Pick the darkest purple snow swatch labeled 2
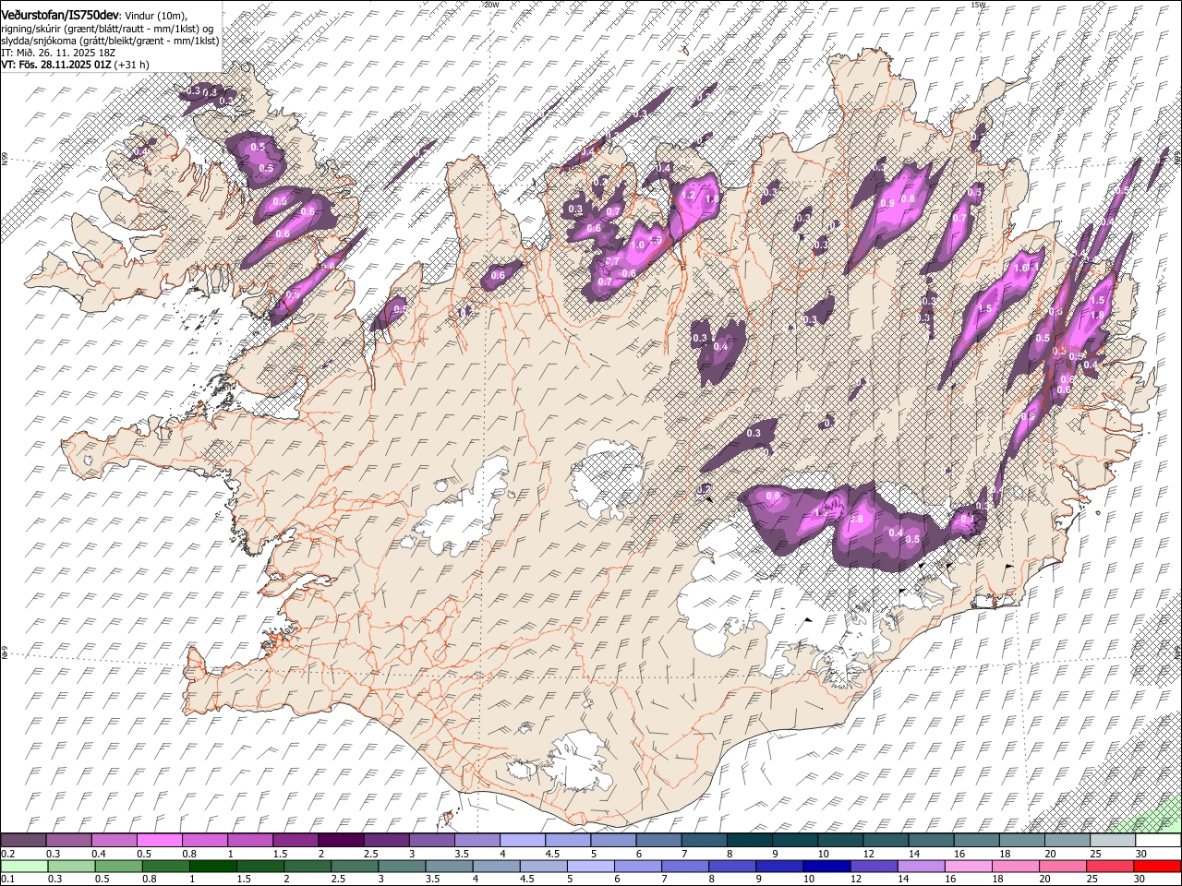This screenshot has height=886, width=1182. [x=341, y=841]
